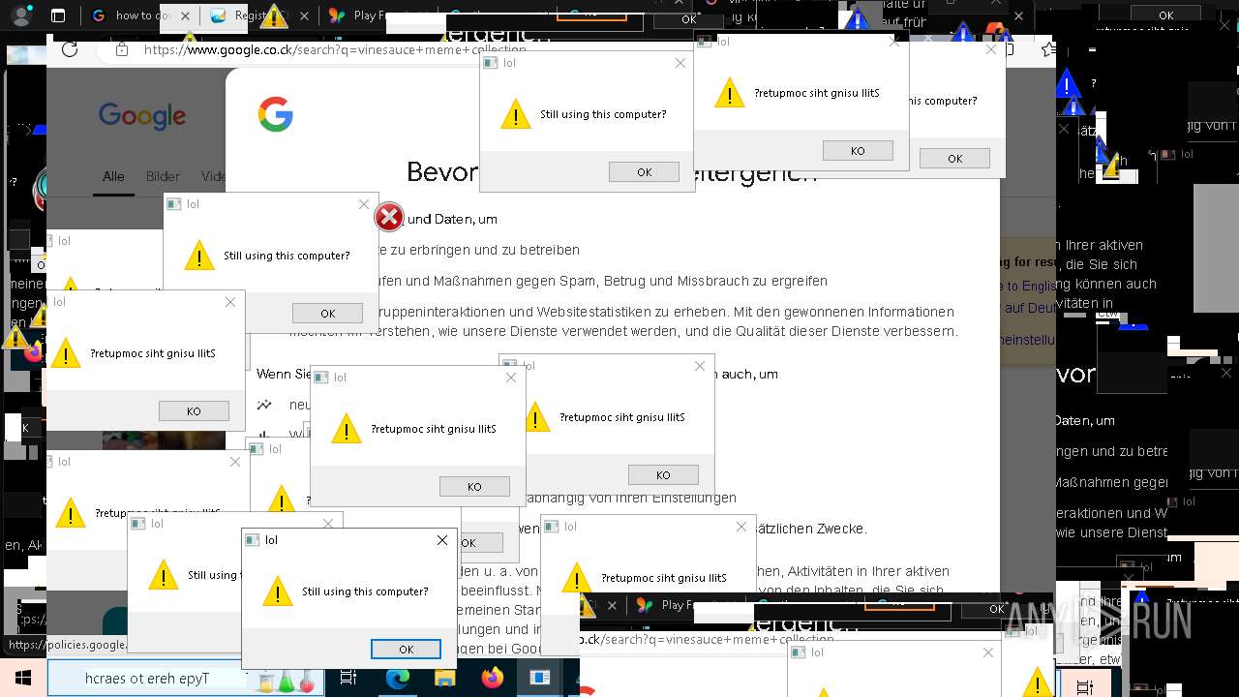Screen dimensions: 1239x697
Task: Click KO in mirrored dialog over 'Wenn Sie'
Action: [474, 487]
